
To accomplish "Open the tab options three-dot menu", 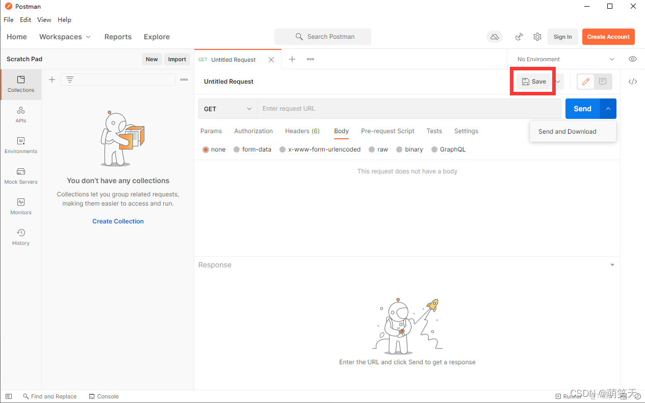I will (311, 59).
